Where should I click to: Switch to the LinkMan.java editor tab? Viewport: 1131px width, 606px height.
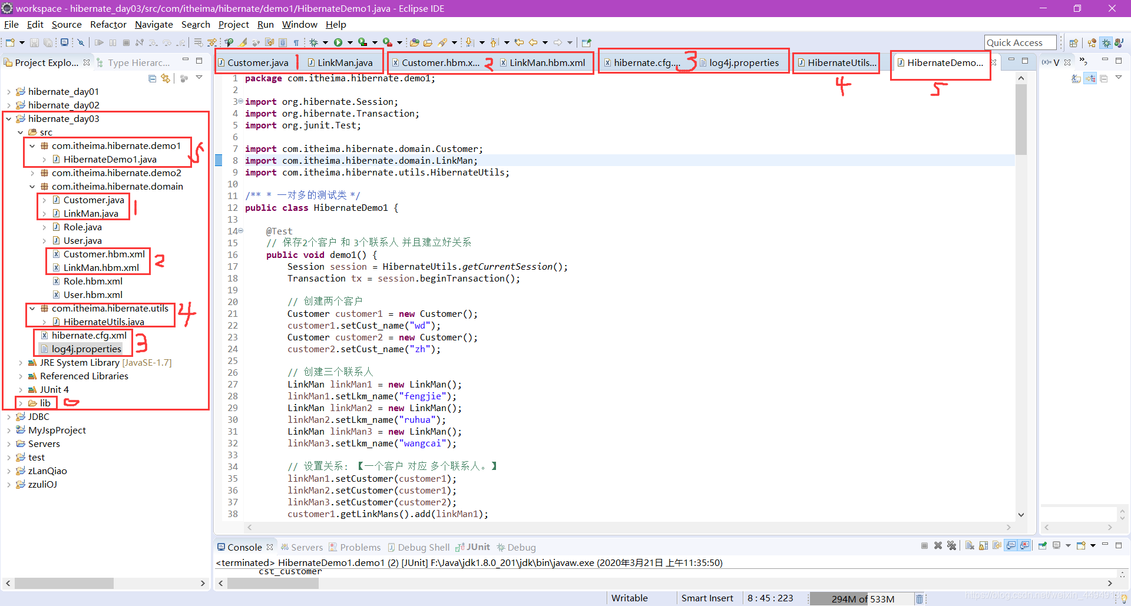[343, 62]
